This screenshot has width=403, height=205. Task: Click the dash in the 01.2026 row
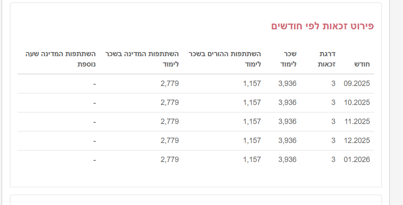94,160
